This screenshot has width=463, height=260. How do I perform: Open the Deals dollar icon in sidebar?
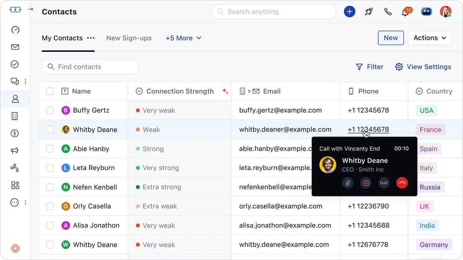coord(15,133)
